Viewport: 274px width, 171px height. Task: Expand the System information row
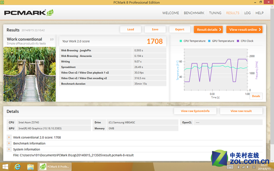click(x=9, y=149)
